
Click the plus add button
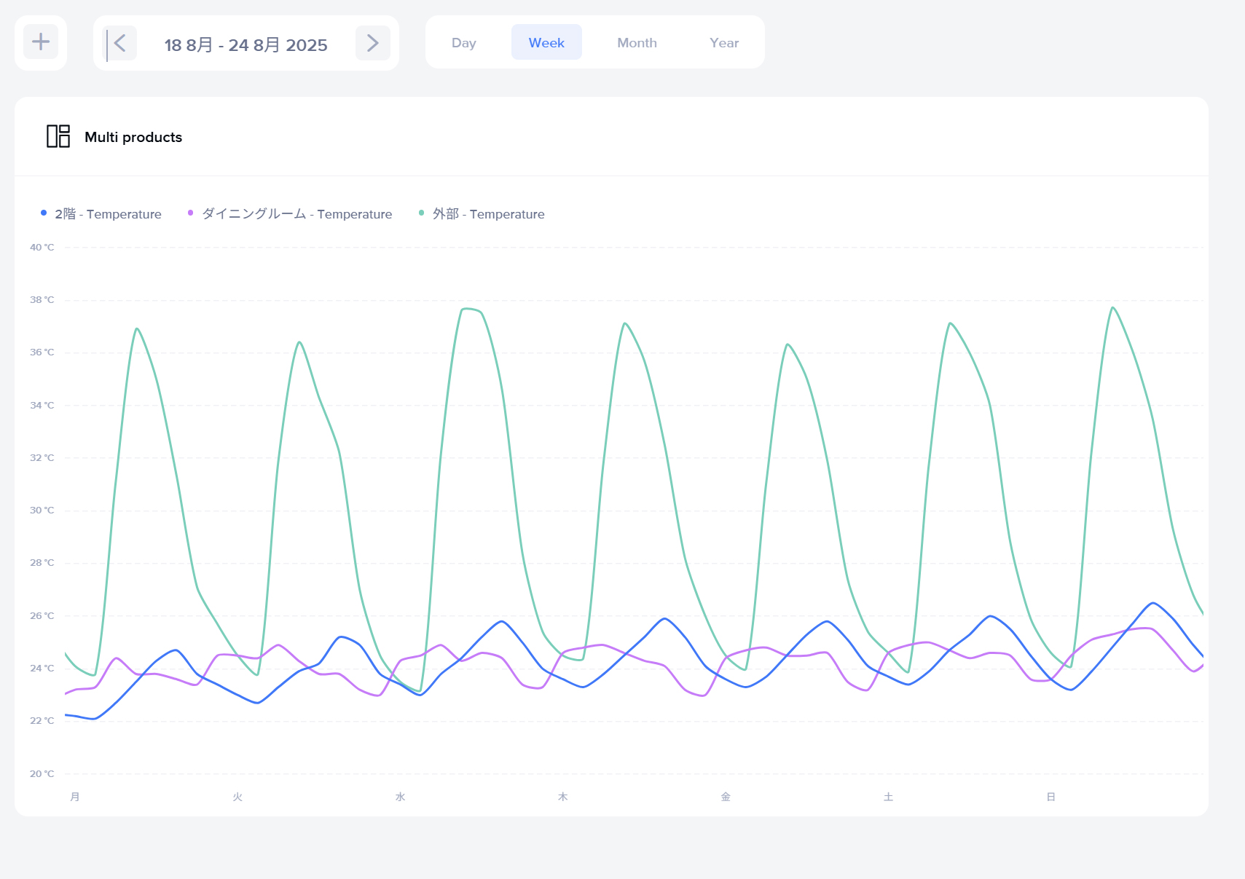coord(41,42)
